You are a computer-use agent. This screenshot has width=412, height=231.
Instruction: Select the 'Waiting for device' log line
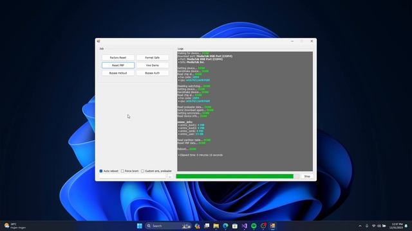tap(193, 53)
